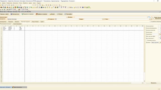Click the Проценить button

[x=154, y=83]
